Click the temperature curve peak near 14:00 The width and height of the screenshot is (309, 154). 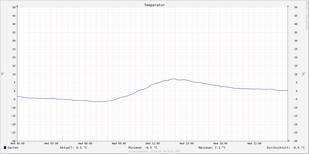[x=174, y=79]
